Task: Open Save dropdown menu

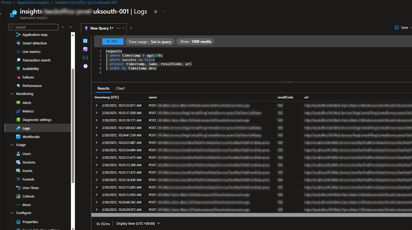Action: 411,27
